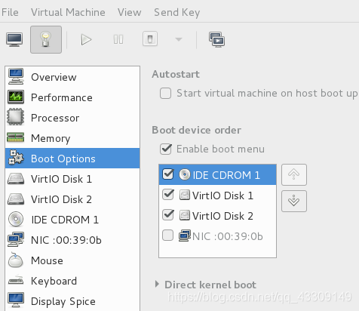359x311 pixels.
Task: Open the View menu
Action: (x=130, y=12)
